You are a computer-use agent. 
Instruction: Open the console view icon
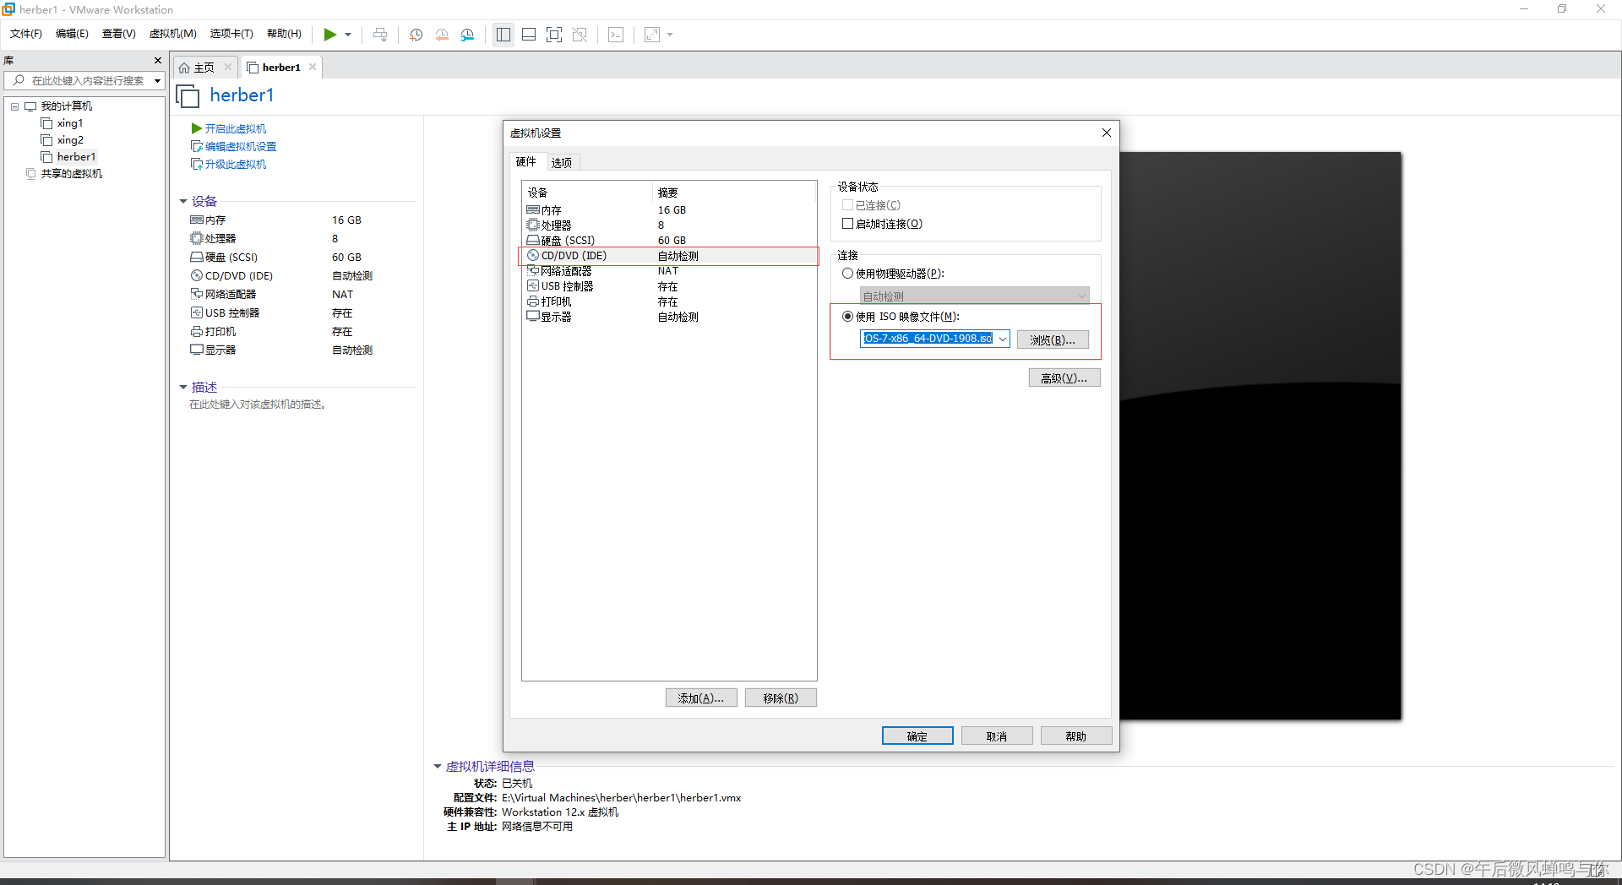click(x=616, y=35)
